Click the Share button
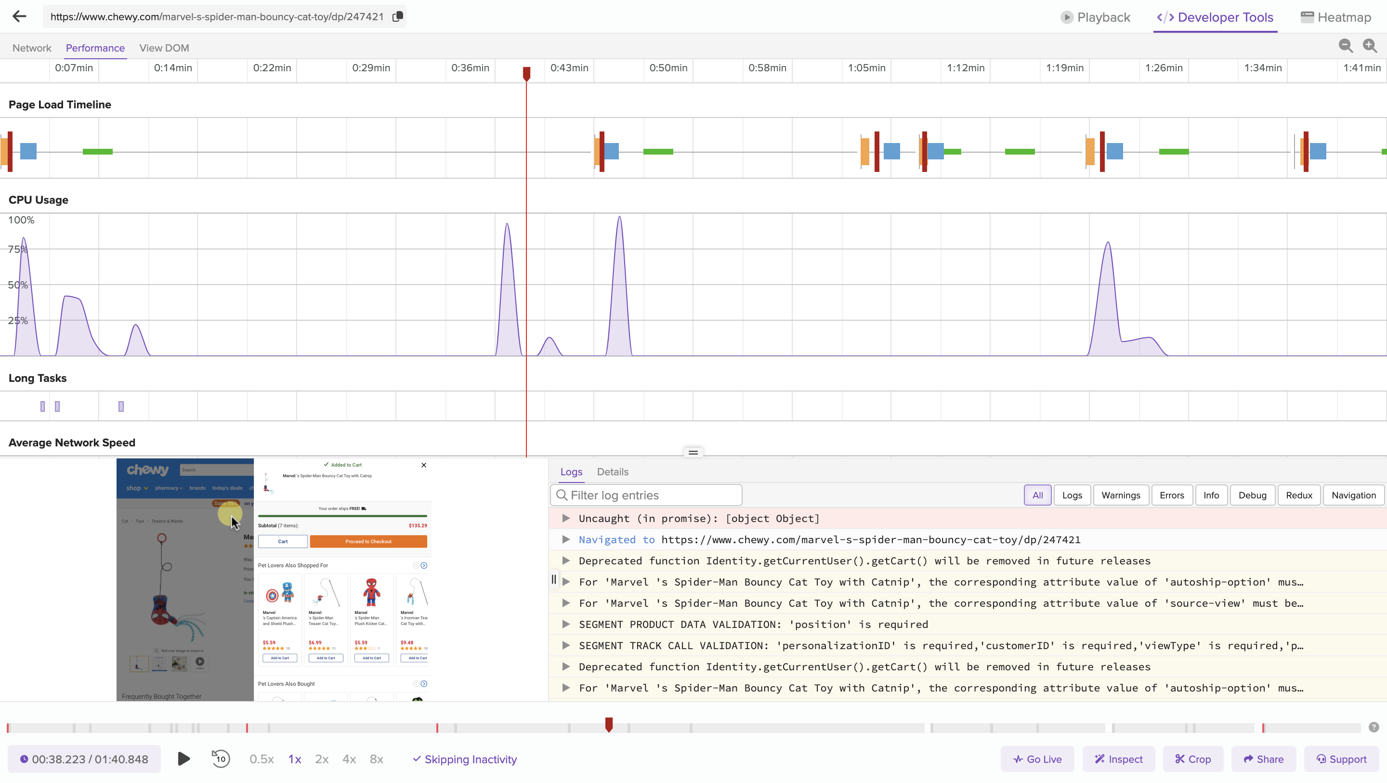 [x=1263, y=759]
